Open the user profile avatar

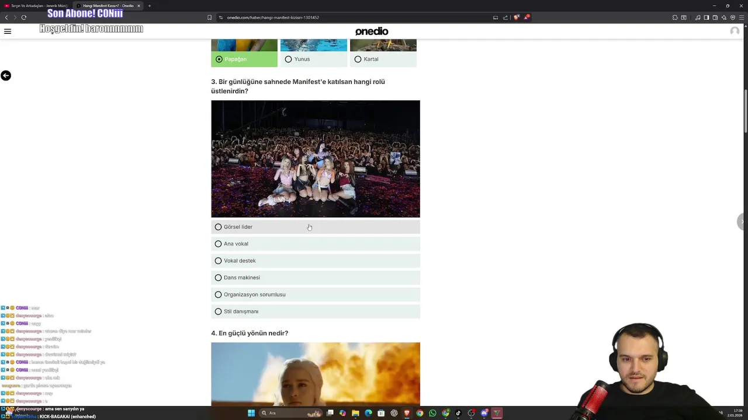tap(735, 32)
